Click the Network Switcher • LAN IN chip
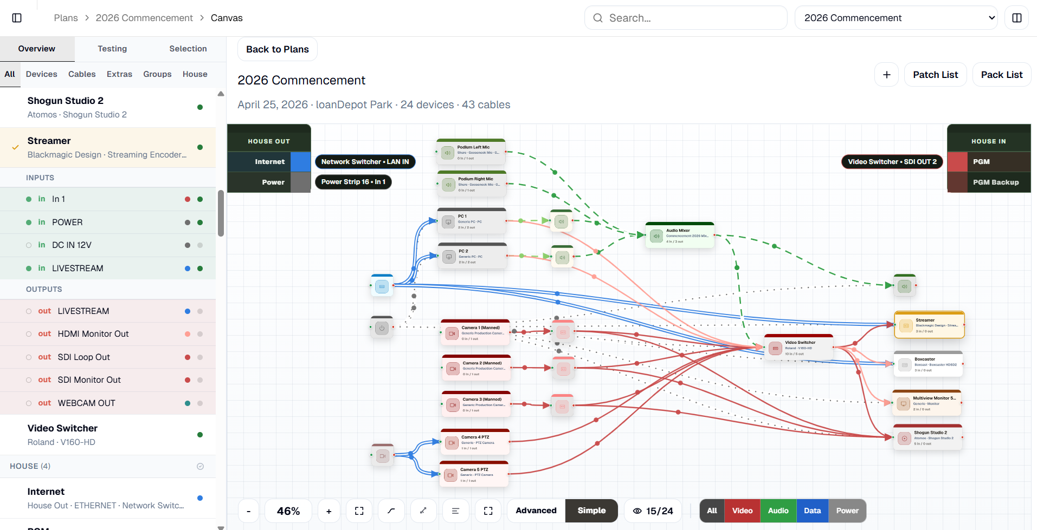The width and height of the screenshot is (1037, 530). pyautogui.click(x=365, y=162)
